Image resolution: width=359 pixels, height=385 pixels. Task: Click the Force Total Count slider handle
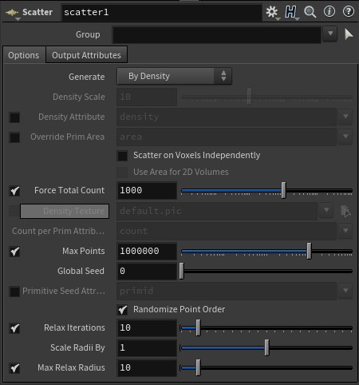coord(283,190)
